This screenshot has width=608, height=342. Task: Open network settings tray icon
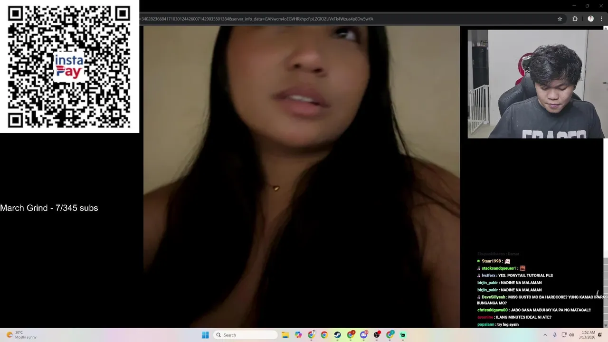click(x=564, y=335)
